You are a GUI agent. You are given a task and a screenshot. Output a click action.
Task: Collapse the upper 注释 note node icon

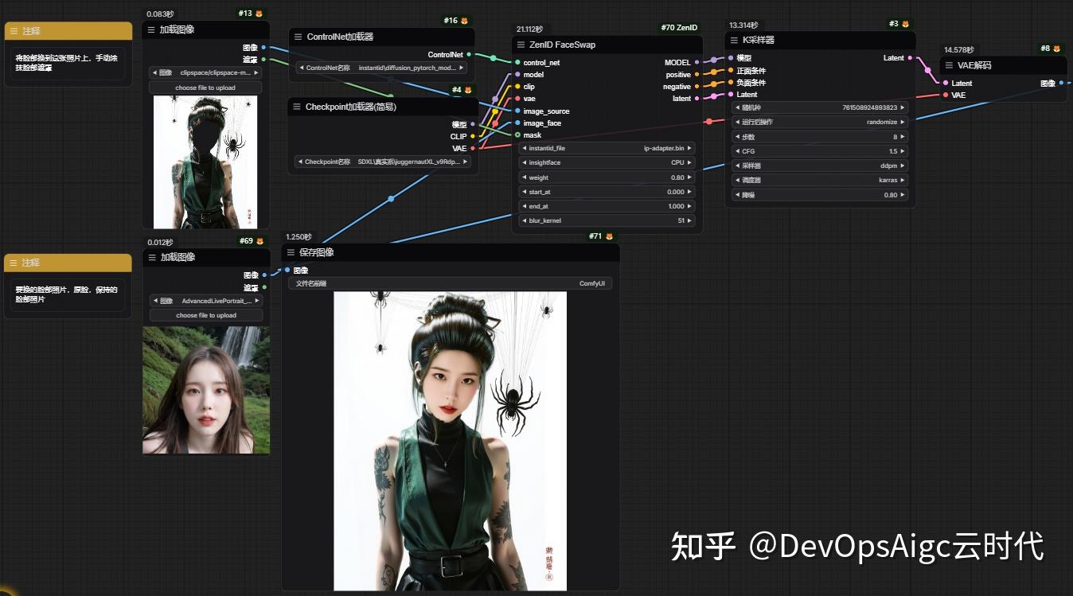13,31
